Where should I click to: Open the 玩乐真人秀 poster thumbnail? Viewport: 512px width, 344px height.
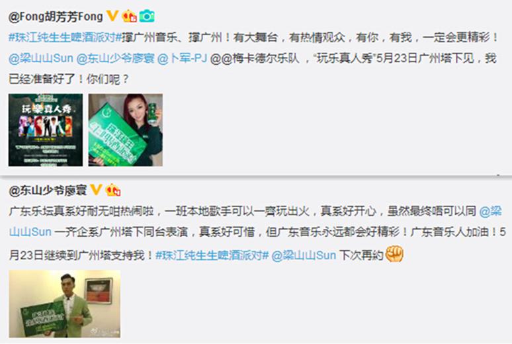coord(46,130)
